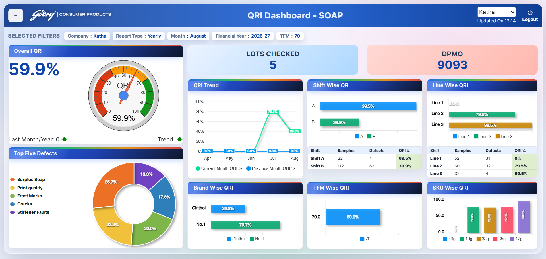This screenshot has width=546, height=259.
Task: Click the Godrej Consumer Products logo
Action: 71,15
